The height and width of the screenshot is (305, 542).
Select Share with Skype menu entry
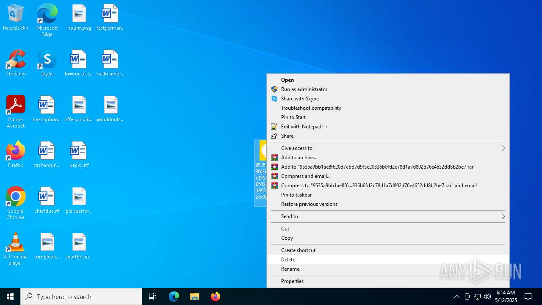[388, 99]
